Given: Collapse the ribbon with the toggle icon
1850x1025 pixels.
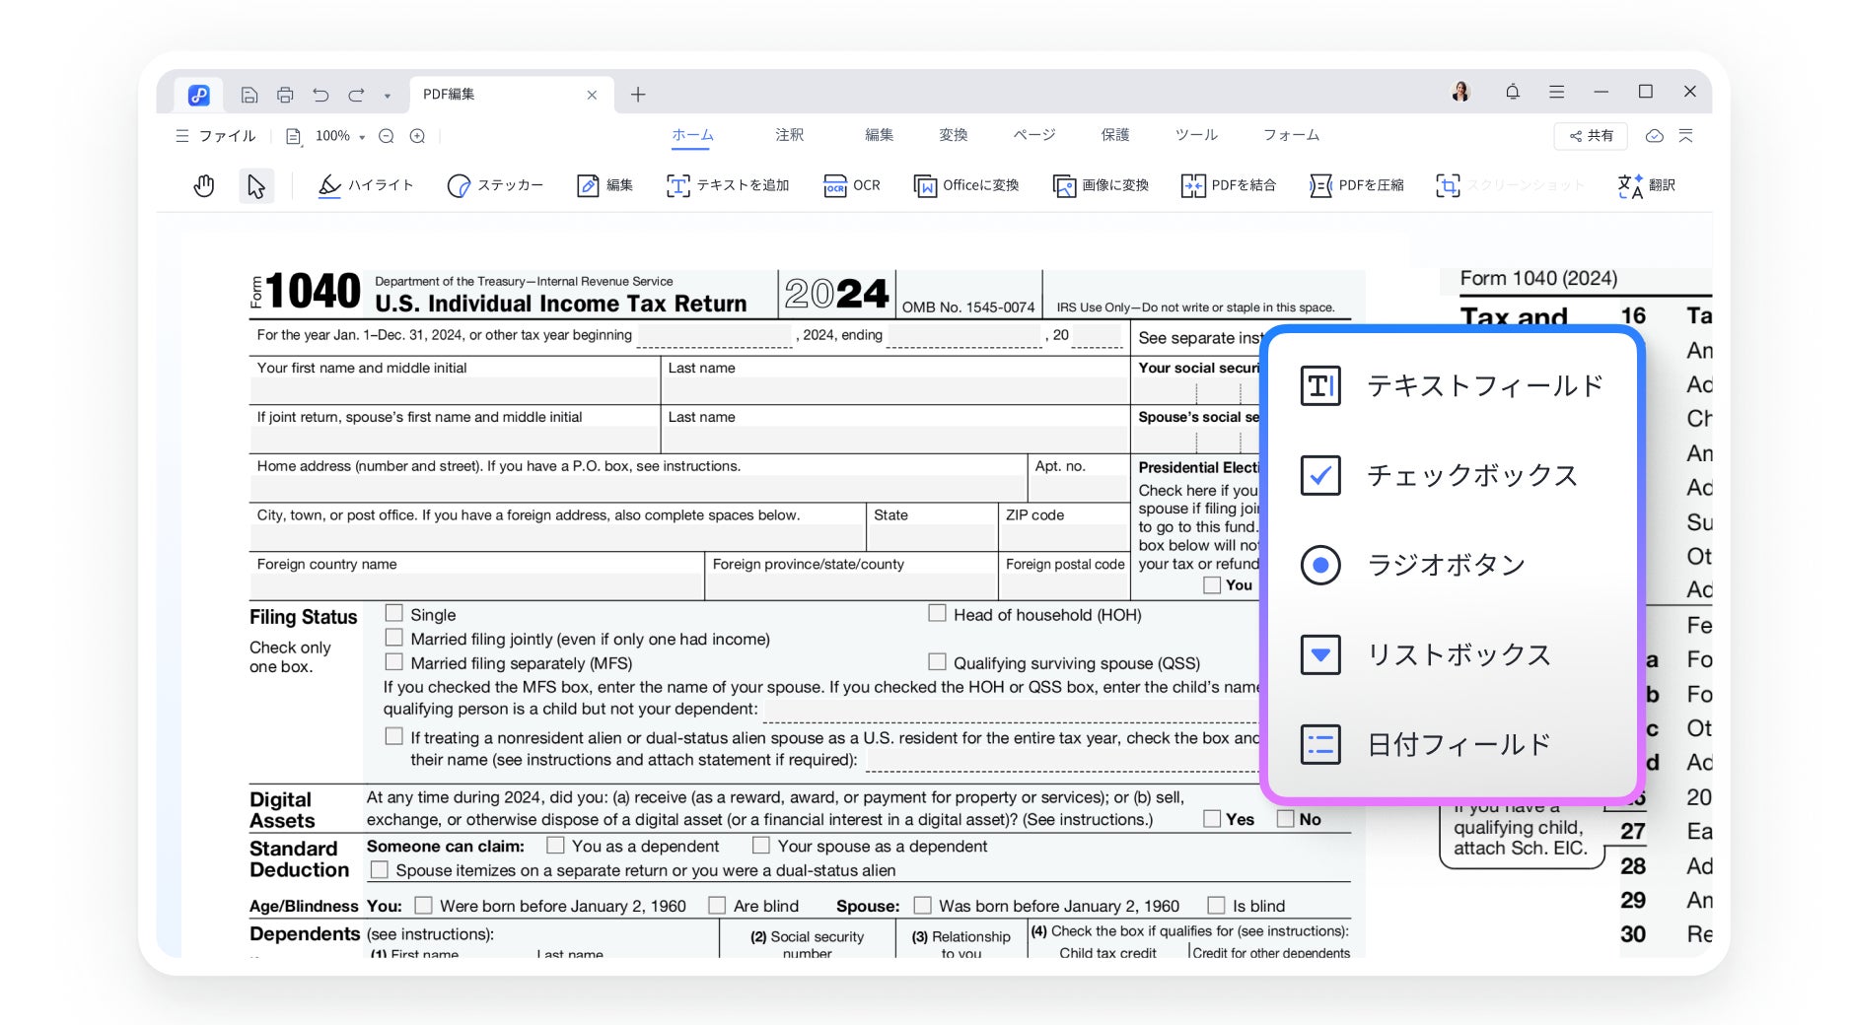Looking at the screenshot, I should (1686, 136).
